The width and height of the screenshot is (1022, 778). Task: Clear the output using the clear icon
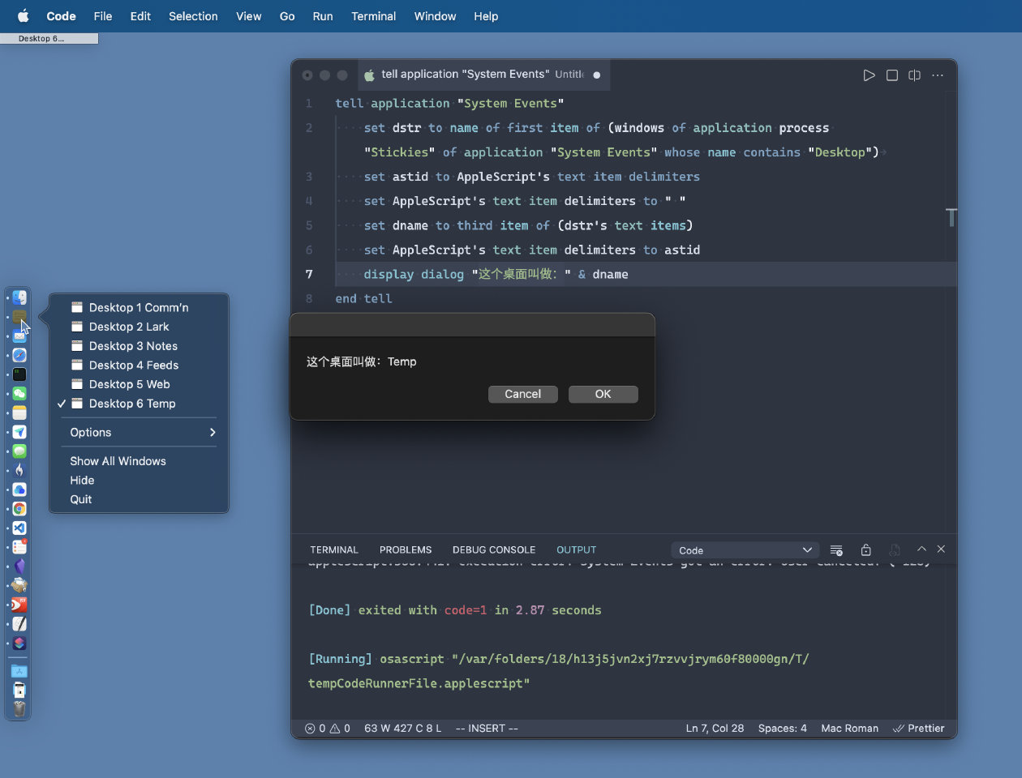(836, 550)
